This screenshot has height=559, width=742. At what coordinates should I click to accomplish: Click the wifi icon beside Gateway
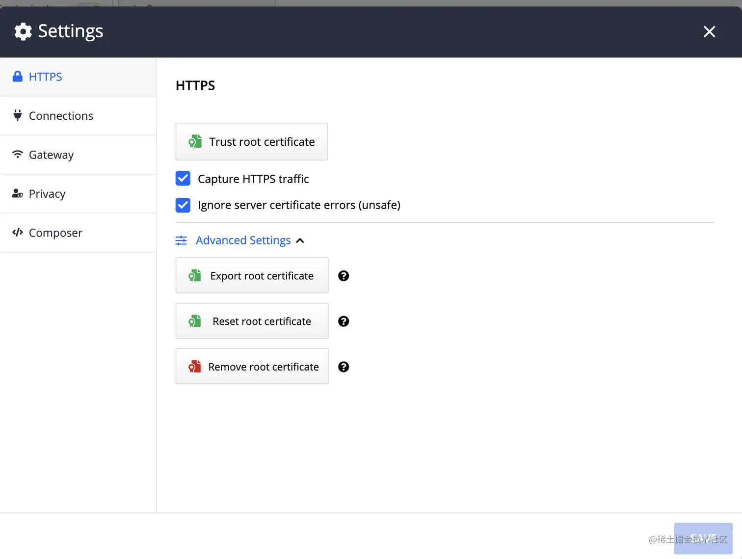(x=18, y=154)
